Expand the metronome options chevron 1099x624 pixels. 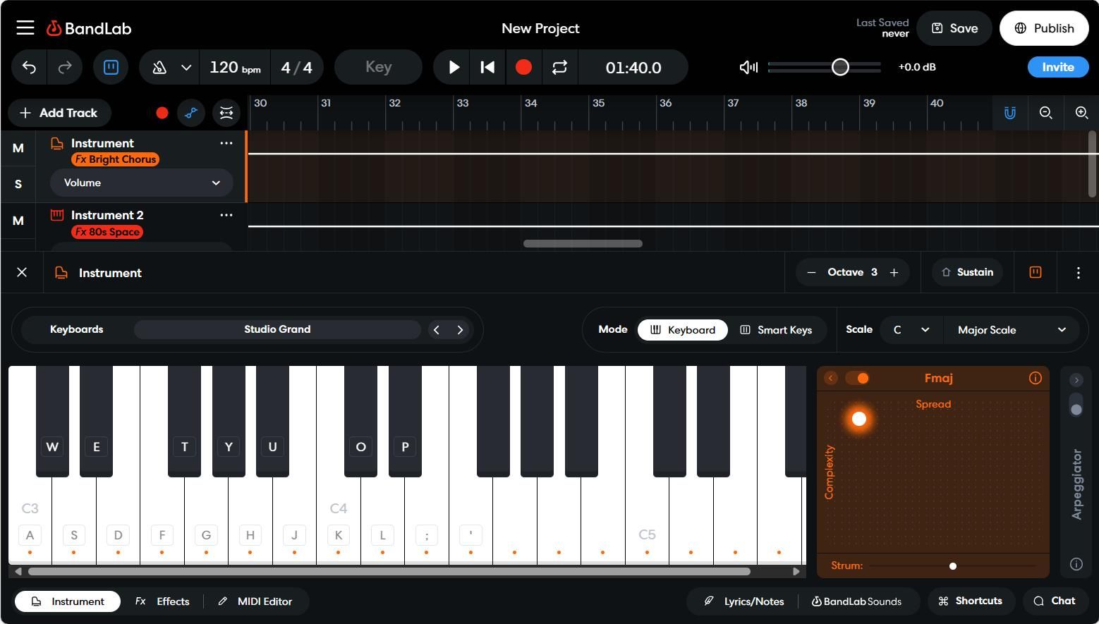coord(186,67)
